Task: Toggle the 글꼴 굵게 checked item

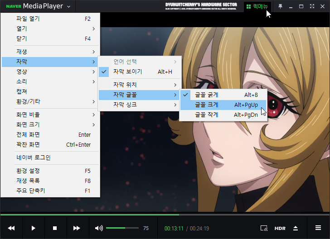Action: 223,95
